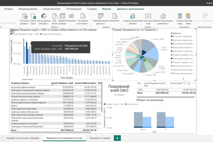Click the bar chart horizontal scrollbar

[28, 80]
